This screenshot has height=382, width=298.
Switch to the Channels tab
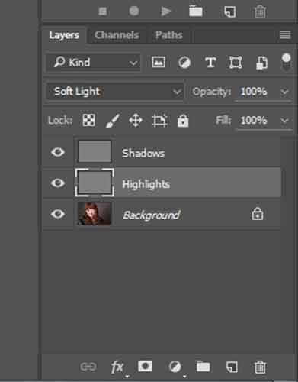tap(117, 35)
